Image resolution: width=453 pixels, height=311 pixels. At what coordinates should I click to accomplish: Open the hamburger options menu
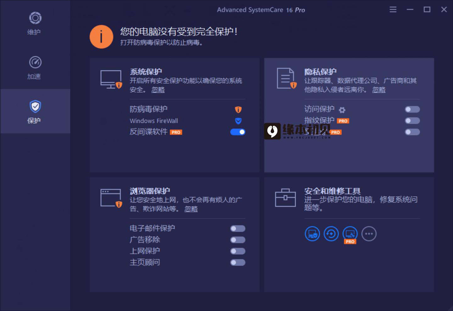(393, 10)
